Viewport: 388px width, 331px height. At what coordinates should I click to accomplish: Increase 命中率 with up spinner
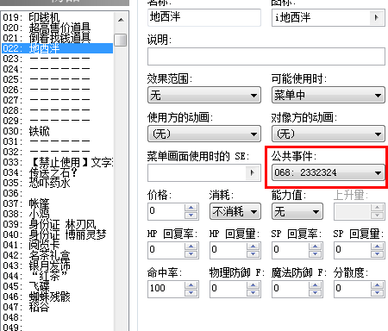pyautogui.click(x=191, y=285)
